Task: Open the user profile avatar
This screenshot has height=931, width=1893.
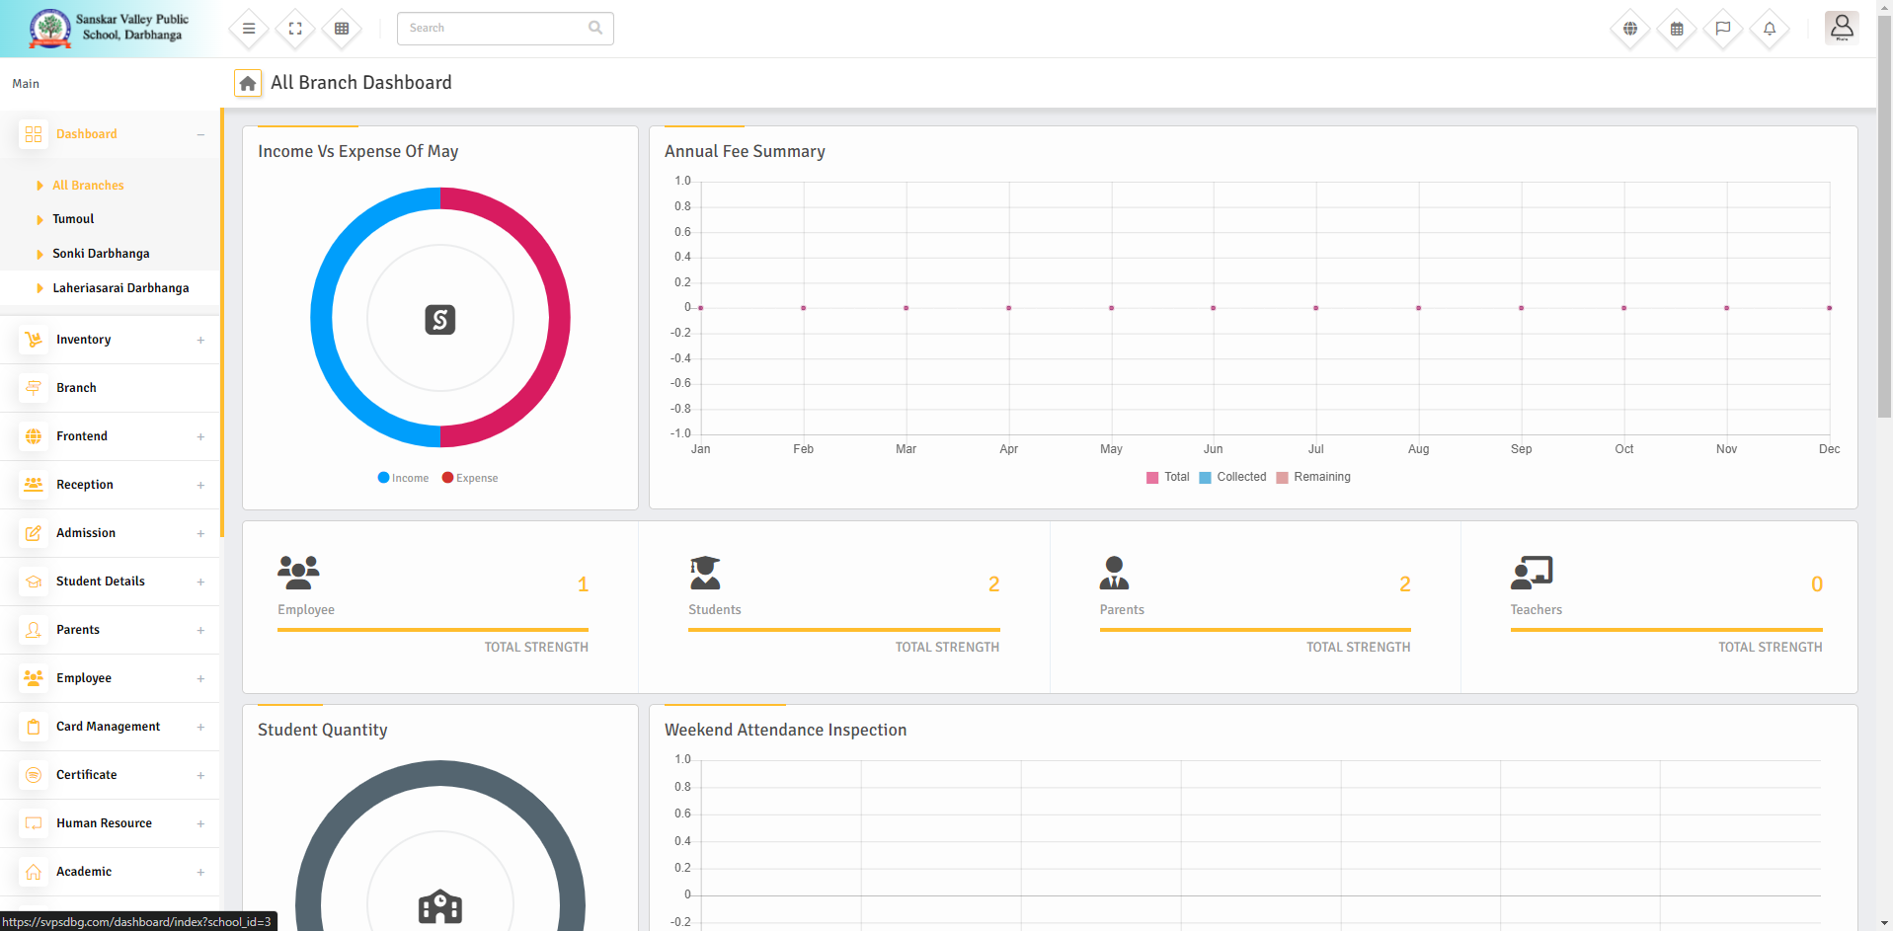Action: click(1842, 28)
